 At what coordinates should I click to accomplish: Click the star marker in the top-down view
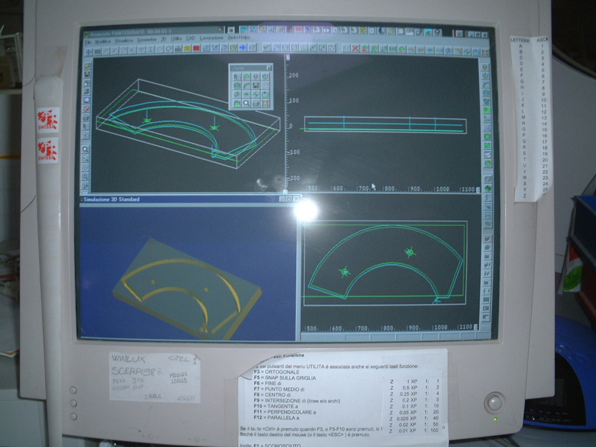410,252
